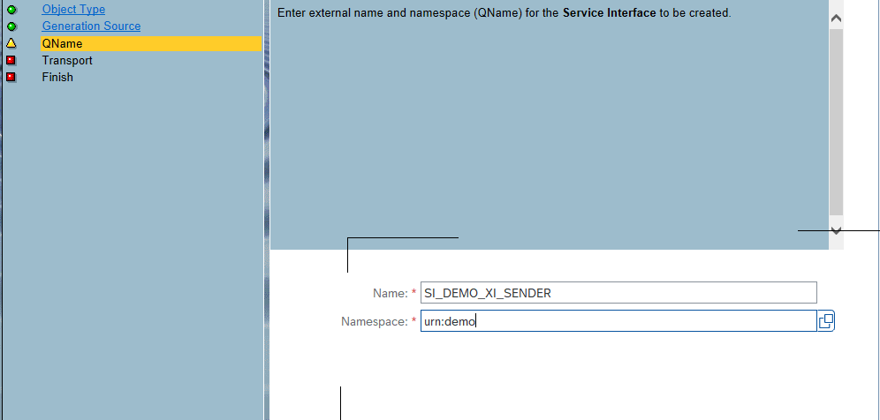Viewport: 880px width, 420px height.
Task: Click into Namespace field with urn:demo
Action: click(618, 321)
